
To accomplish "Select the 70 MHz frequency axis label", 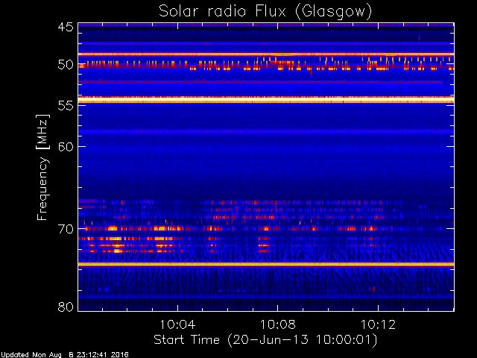I will point(66,229).
